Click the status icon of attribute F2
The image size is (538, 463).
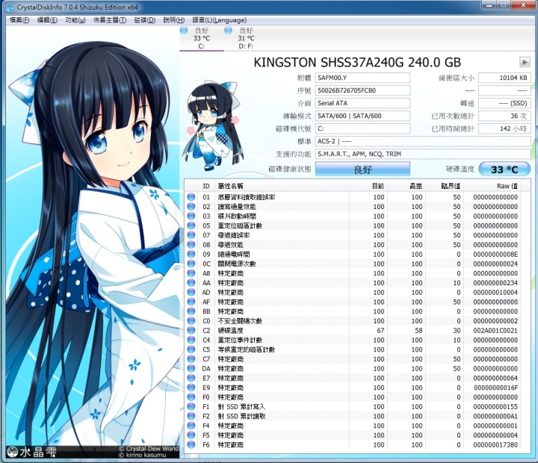point(191,416)
